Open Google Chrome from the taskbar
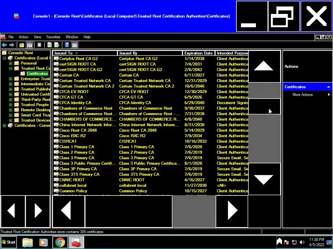The height and width of the screenshot is (249, 333). click(x=60, y=242)
